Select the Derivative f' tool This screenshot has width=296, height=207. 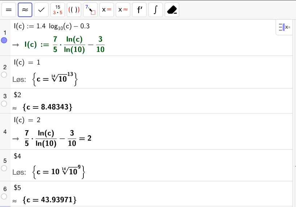click(x=139, y=10)
